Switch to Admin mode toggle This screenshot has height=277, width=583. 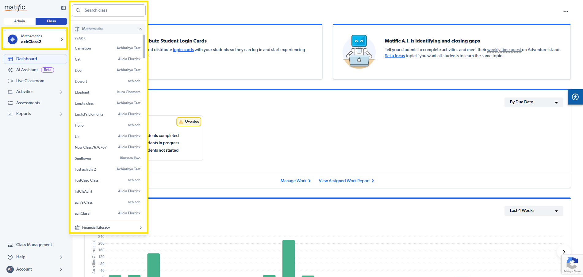(x=20, y=21)
